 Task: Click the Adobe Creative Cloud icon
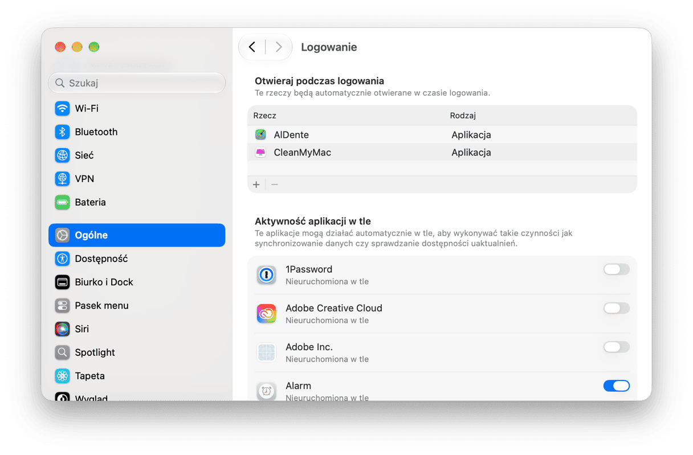[x=266, y=314]
